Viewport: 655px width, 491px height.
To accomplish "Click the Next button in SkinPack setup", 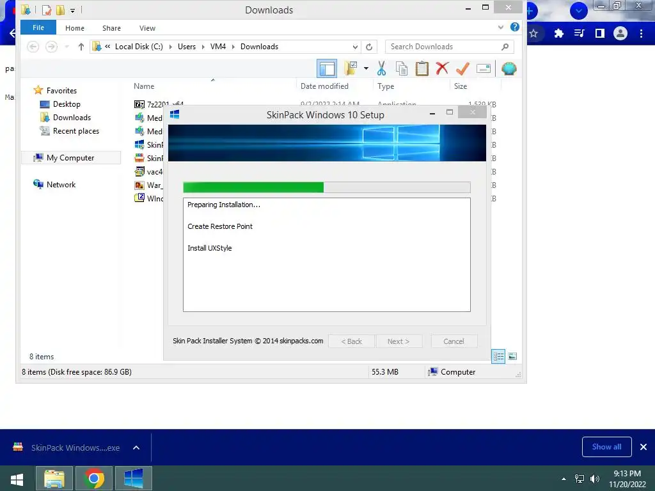I will click(399, 341).
